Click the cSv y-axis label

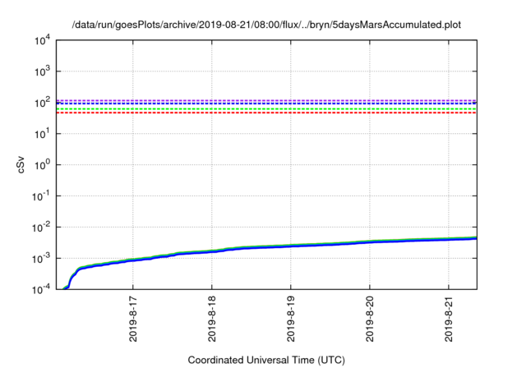21,165
